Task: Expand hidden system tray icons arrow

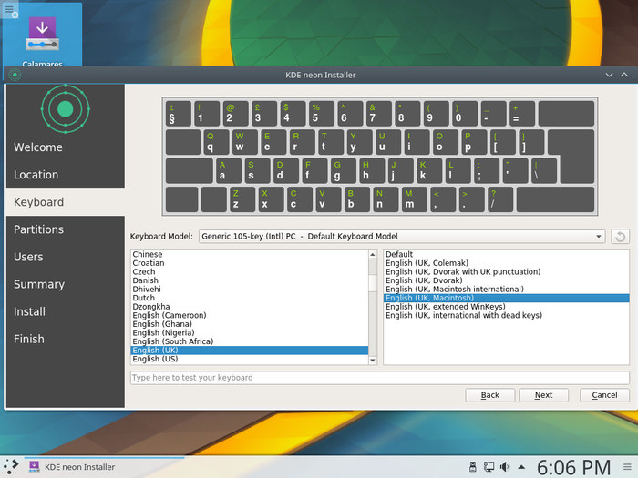Action: [520, 467]
